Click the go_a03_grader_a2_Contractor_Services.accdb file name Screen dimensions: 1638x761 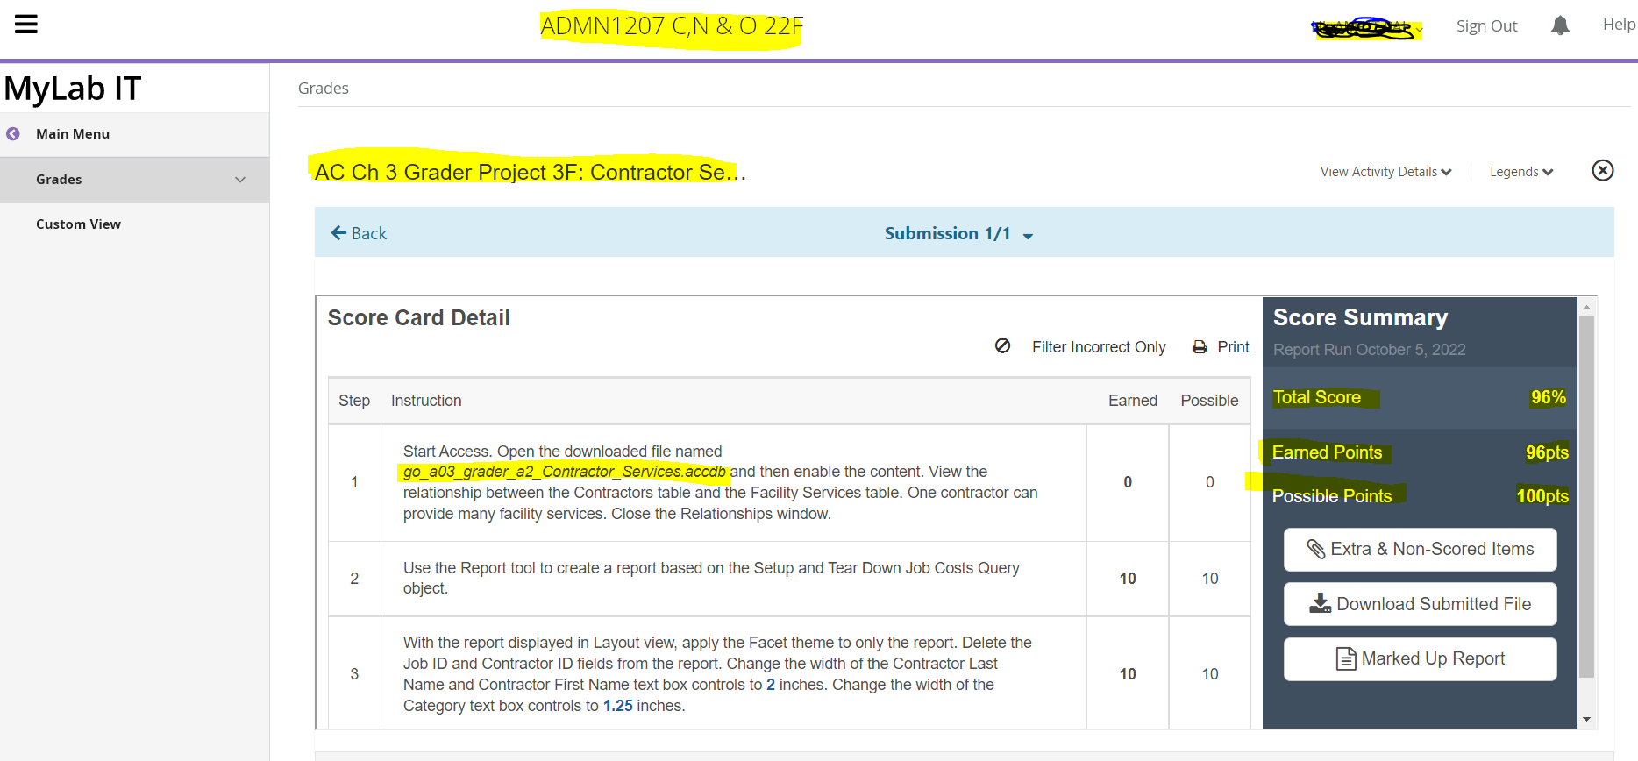[565, 472]
